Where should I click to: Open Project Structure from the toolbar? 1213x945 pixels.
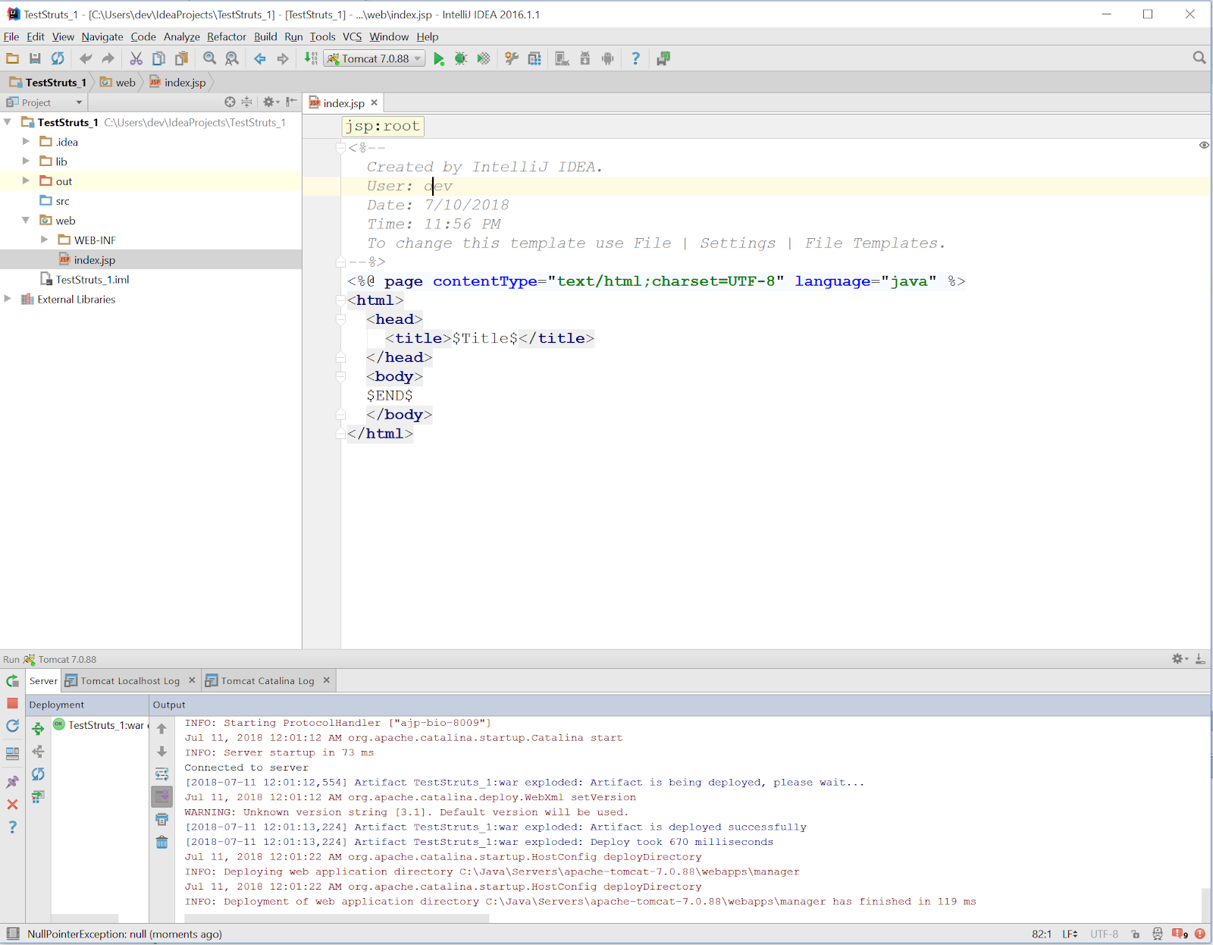pos(534,59)
